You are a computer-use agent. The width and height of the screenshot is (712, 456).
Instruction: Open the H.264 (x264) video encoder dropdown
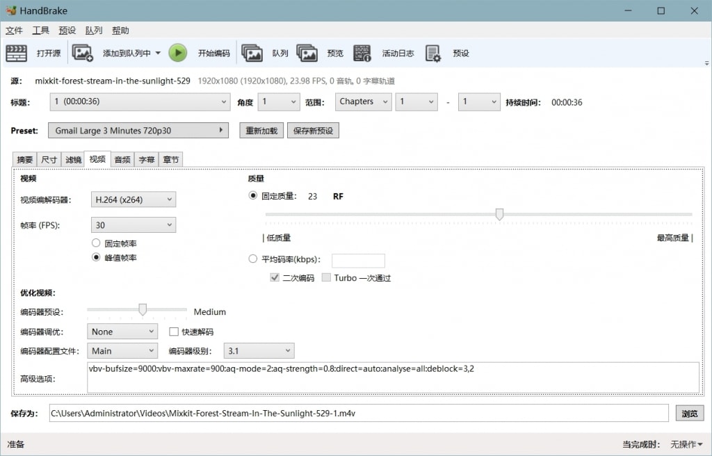(x=133, y=199)
